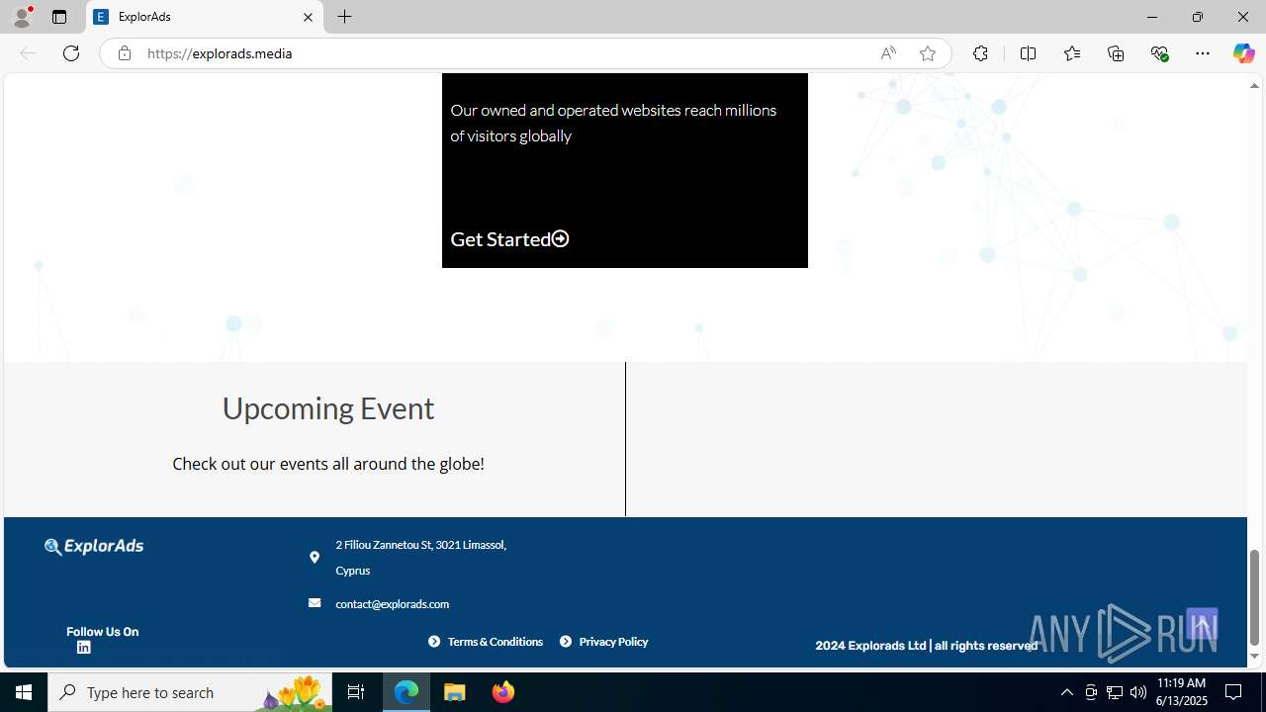Open a new tab with plus button
1266x712 pixels.
pyautogui.click(x=344, y=17)
